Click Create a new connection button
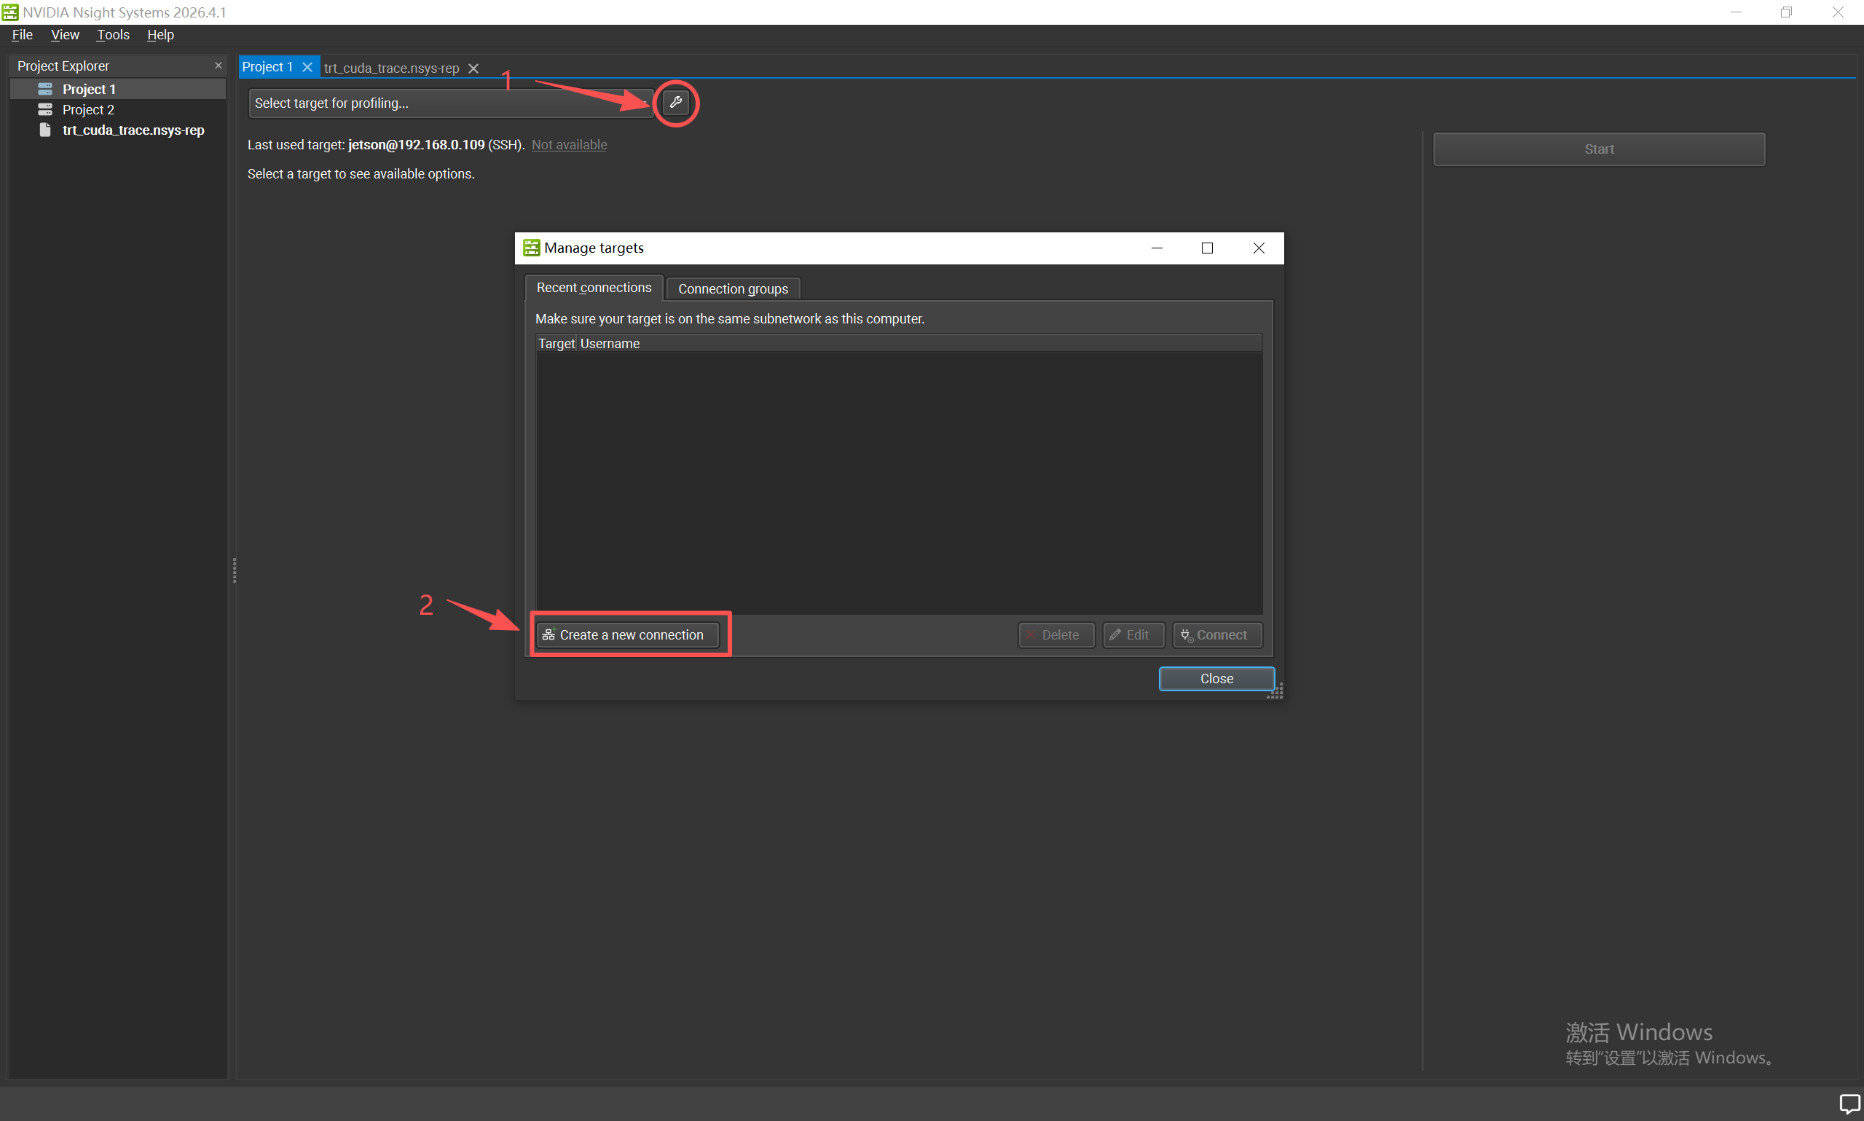Viewport: 1864px width, 1121px height. 628,635
